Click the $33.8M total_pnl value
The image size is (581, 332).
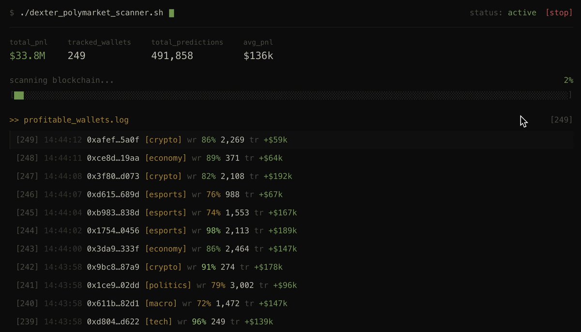coord(28,56)
